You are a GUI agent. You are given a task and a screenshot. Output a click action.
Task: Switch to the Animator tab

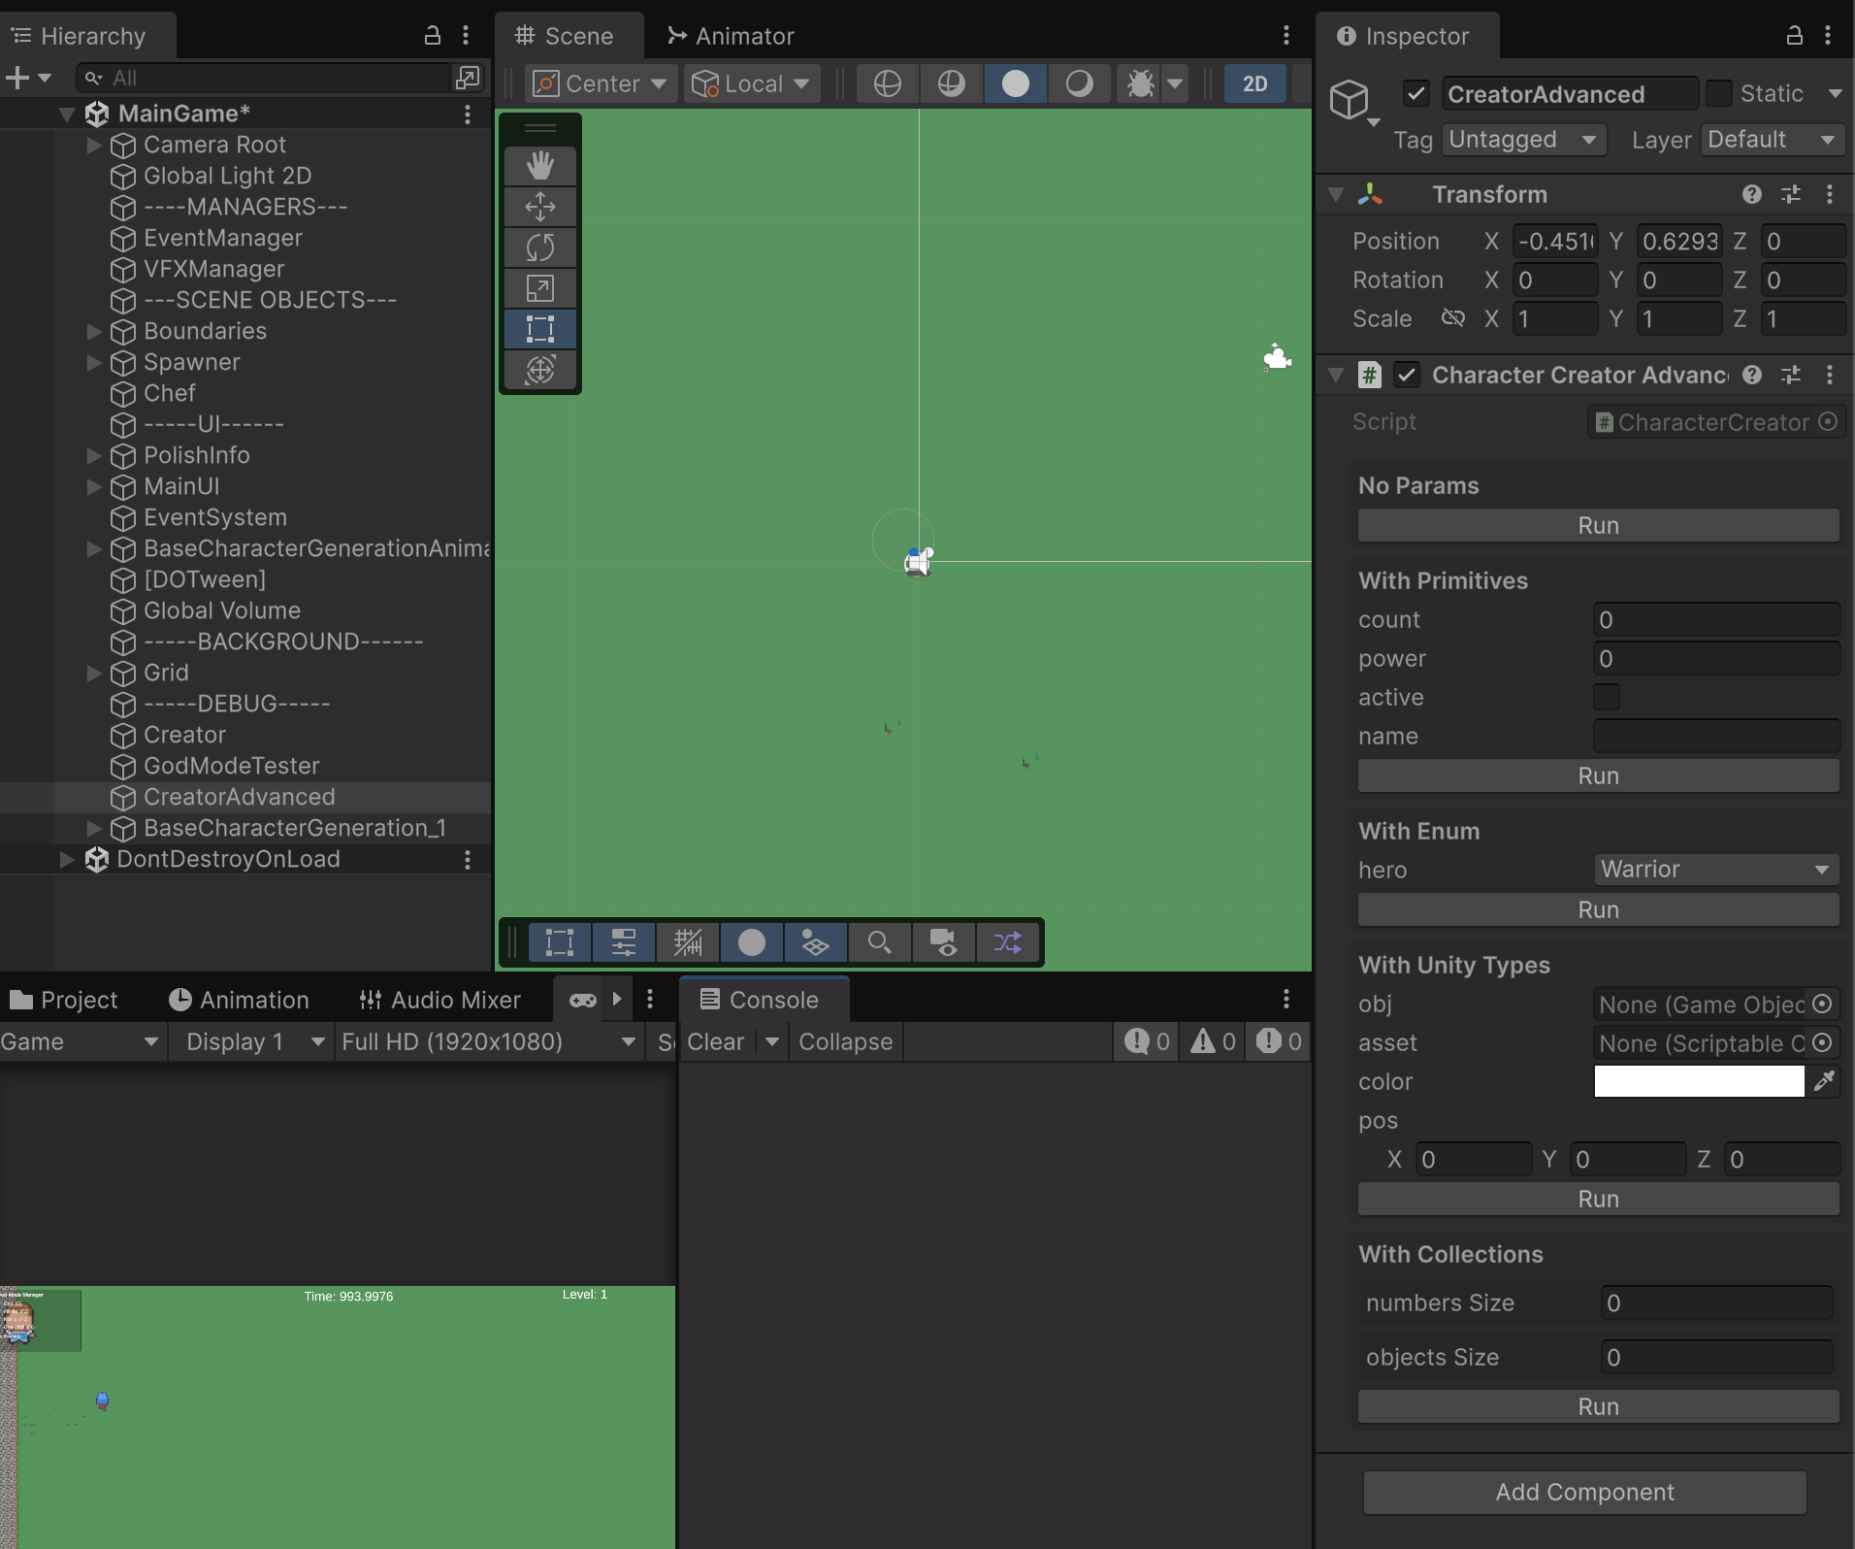[731, 36]
